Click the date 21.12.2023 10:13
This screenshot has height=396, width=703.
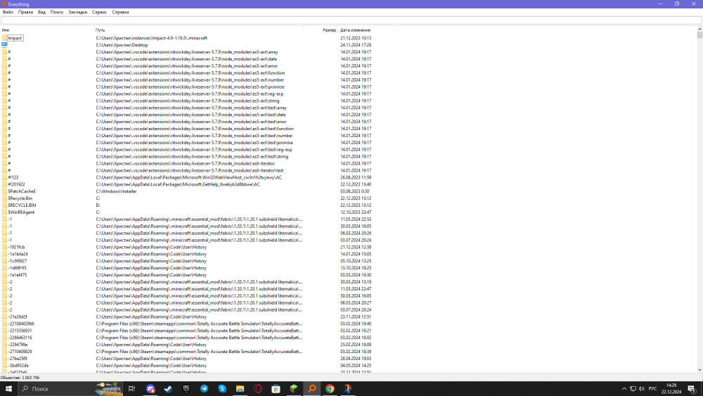[356, 38]
